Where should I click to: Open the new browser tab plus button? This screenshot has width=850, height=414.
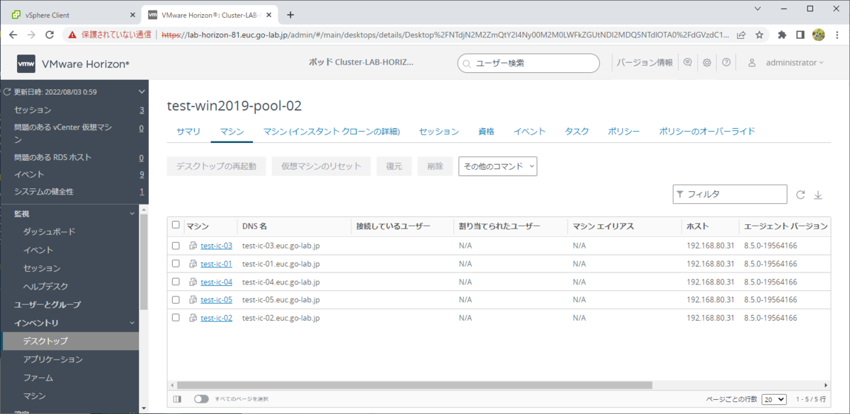click(x=290, y=15)
